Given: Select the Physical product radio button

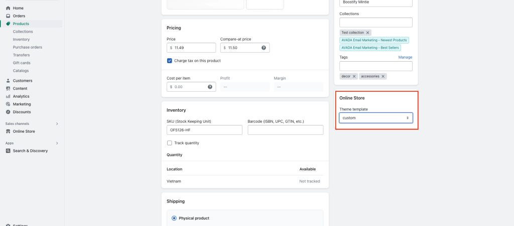Looking at the screenshot, I should (174, 218).
